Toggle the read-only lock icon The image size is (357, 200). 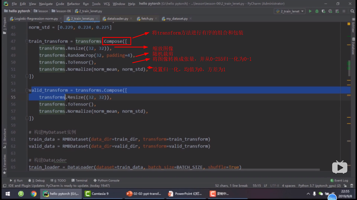pyautogui.click(x=345, y=186)
